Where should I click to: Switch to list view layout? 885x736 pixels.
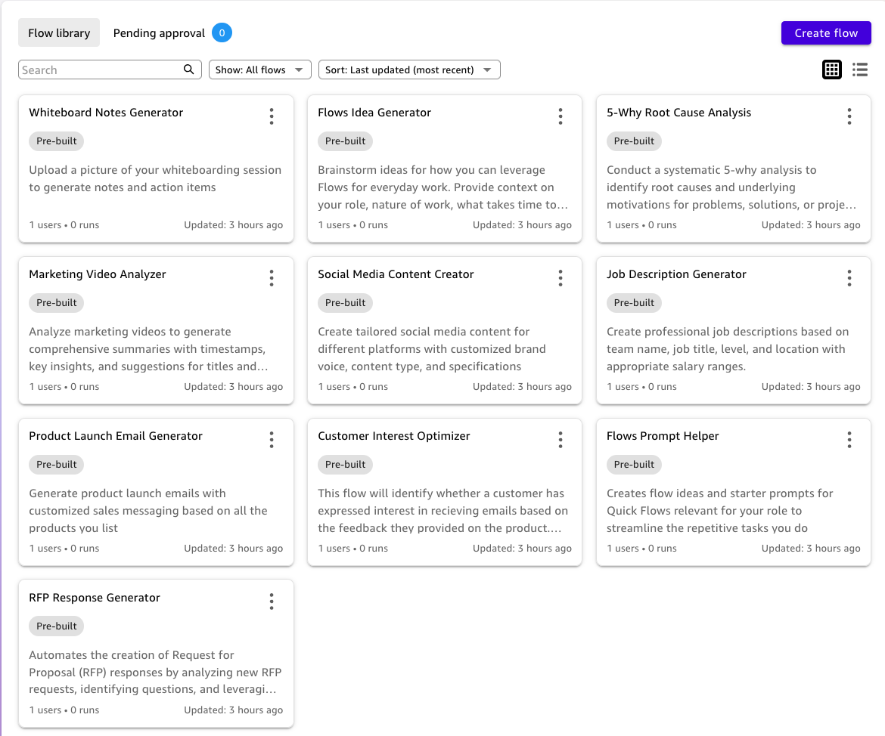coord(860,70)
